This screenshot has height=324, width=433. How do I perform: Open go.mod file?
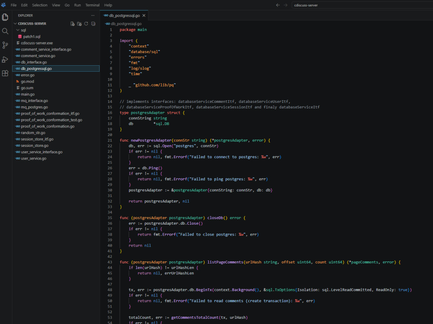[x=27, y=81]
